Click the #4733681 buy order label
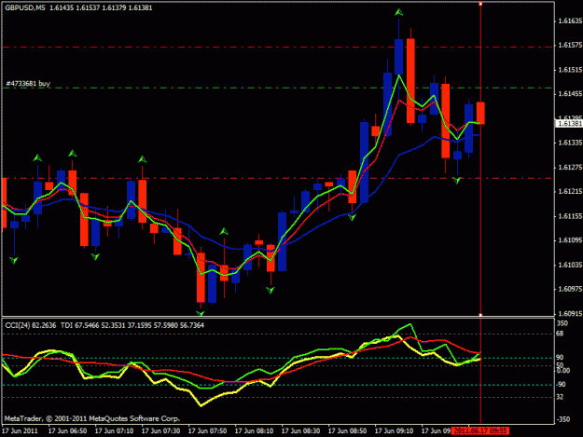Screen dimensions: 583x437 coord(28,84)
